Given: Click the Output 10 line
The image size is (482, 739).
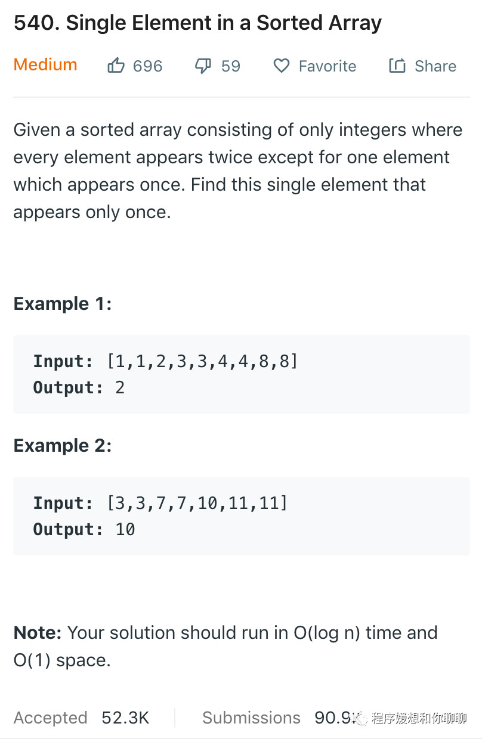Looking at the screenshot, I should [x=84, y=529].
